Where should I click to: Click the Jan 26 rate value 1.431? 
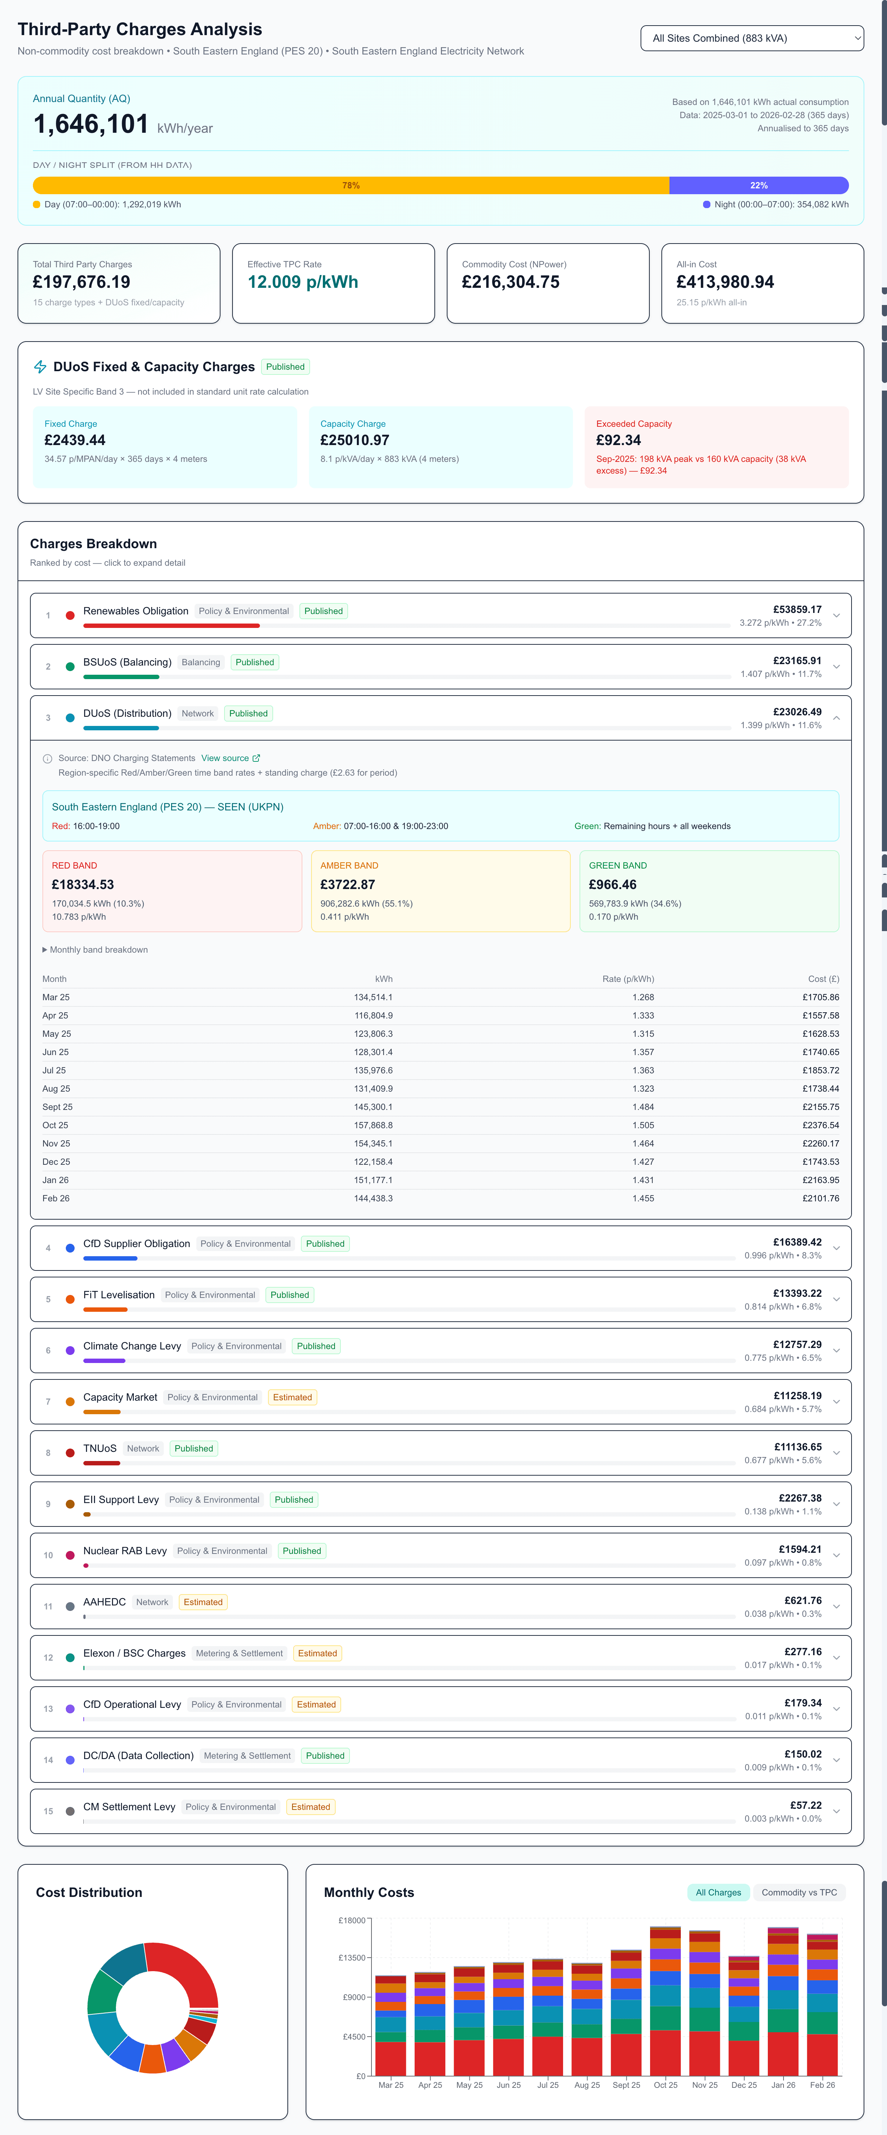click(x=643, y=1180)
